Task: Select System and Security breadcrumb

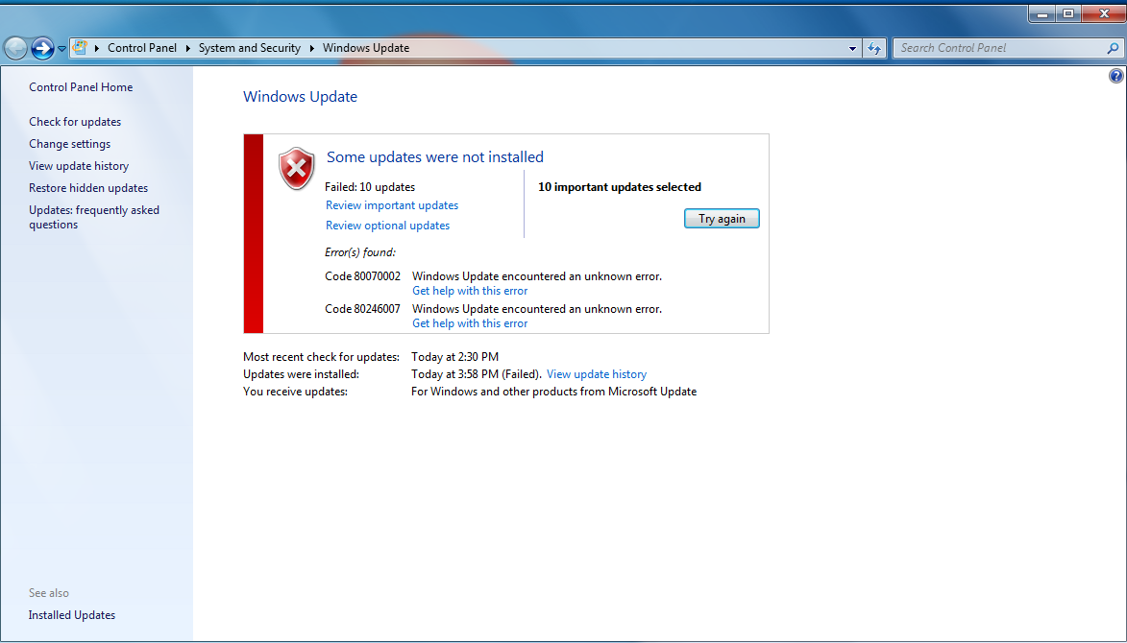Action: pos(250,48)
